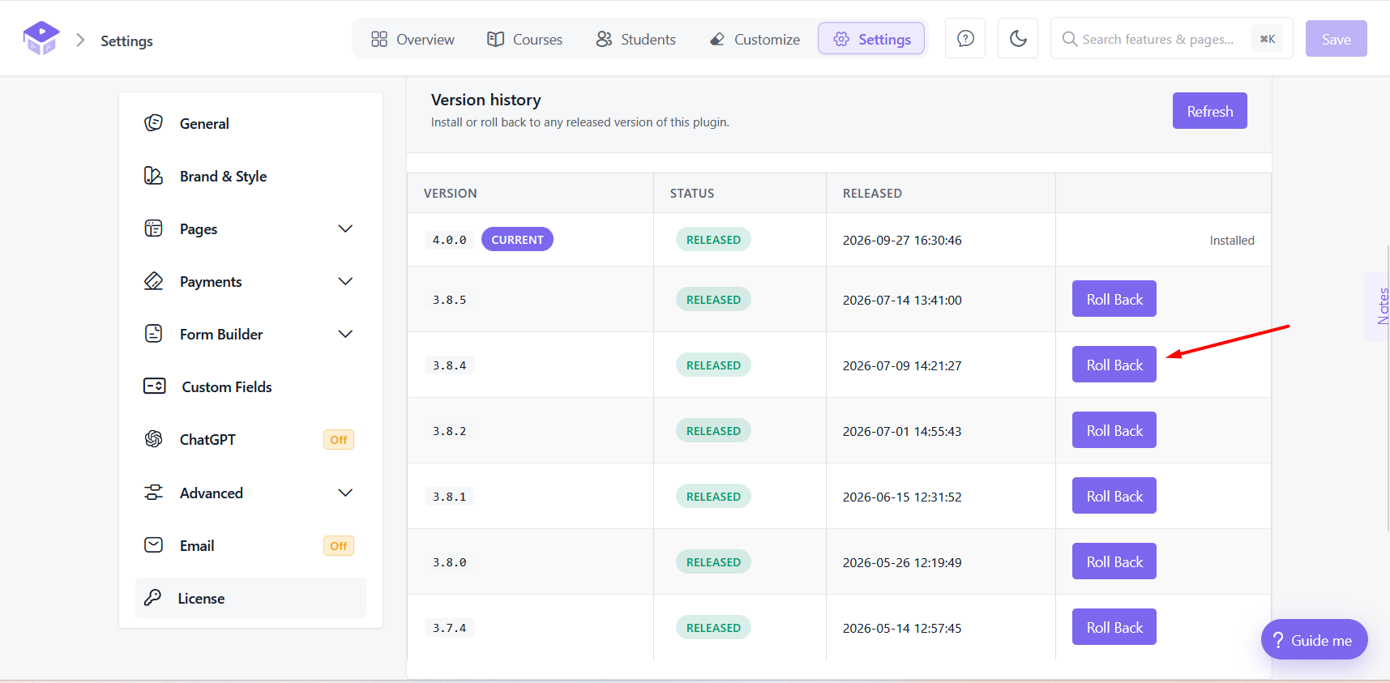Open the help question mark icon
Screen dimensions: 1390x683
(x=965, y=39)
